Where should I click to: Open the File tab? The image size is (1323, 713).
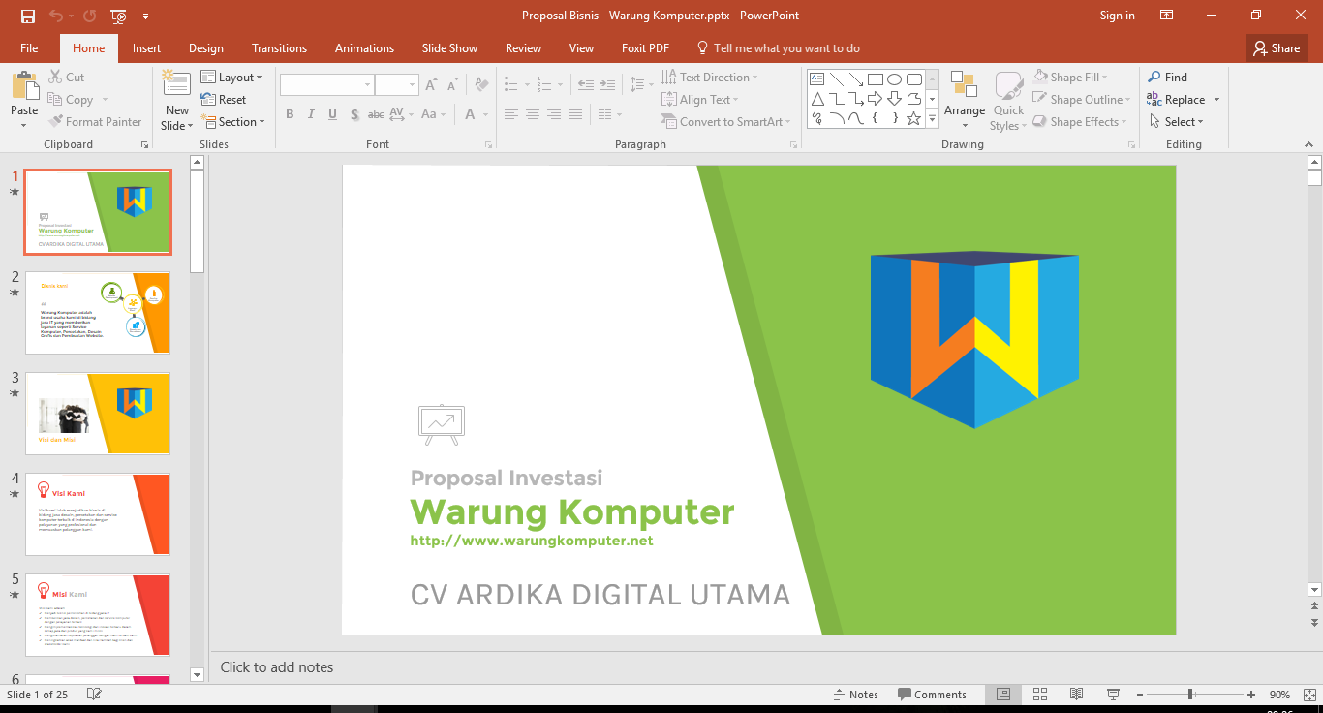click(29, 48)
